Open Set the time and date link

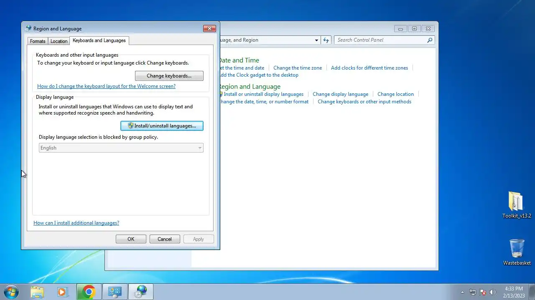(242, 68)
